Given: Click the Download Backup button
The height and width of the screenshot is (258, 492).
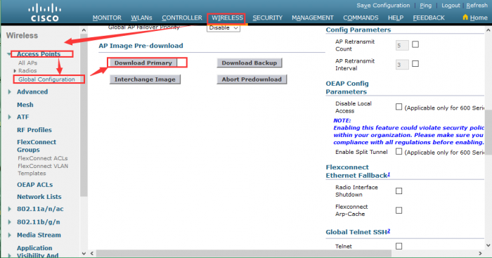Looking at the screenshot, I should (249, 63).
